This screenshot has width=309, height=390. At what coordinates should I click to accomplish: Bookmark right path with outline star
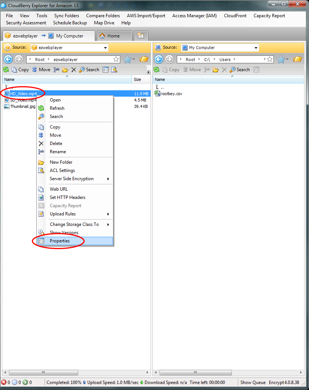[x=270, y=59]
